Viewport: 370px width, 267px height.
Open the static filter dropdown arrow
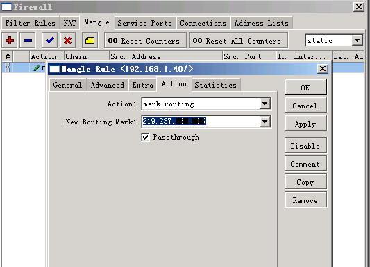coord(357,40)
